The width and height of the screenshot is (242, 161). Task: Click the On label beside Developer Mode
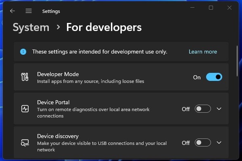click(197, 77)
